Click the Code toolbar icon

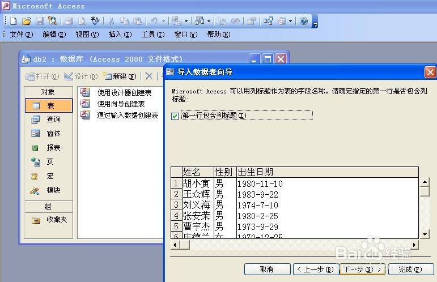[x=222, y=21]
